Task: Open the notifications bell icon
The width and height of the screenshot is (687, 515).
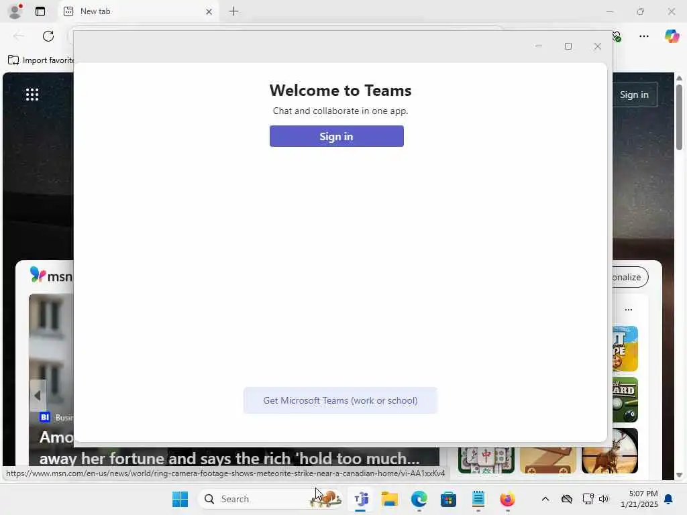Action: click(x=669, y=499)
